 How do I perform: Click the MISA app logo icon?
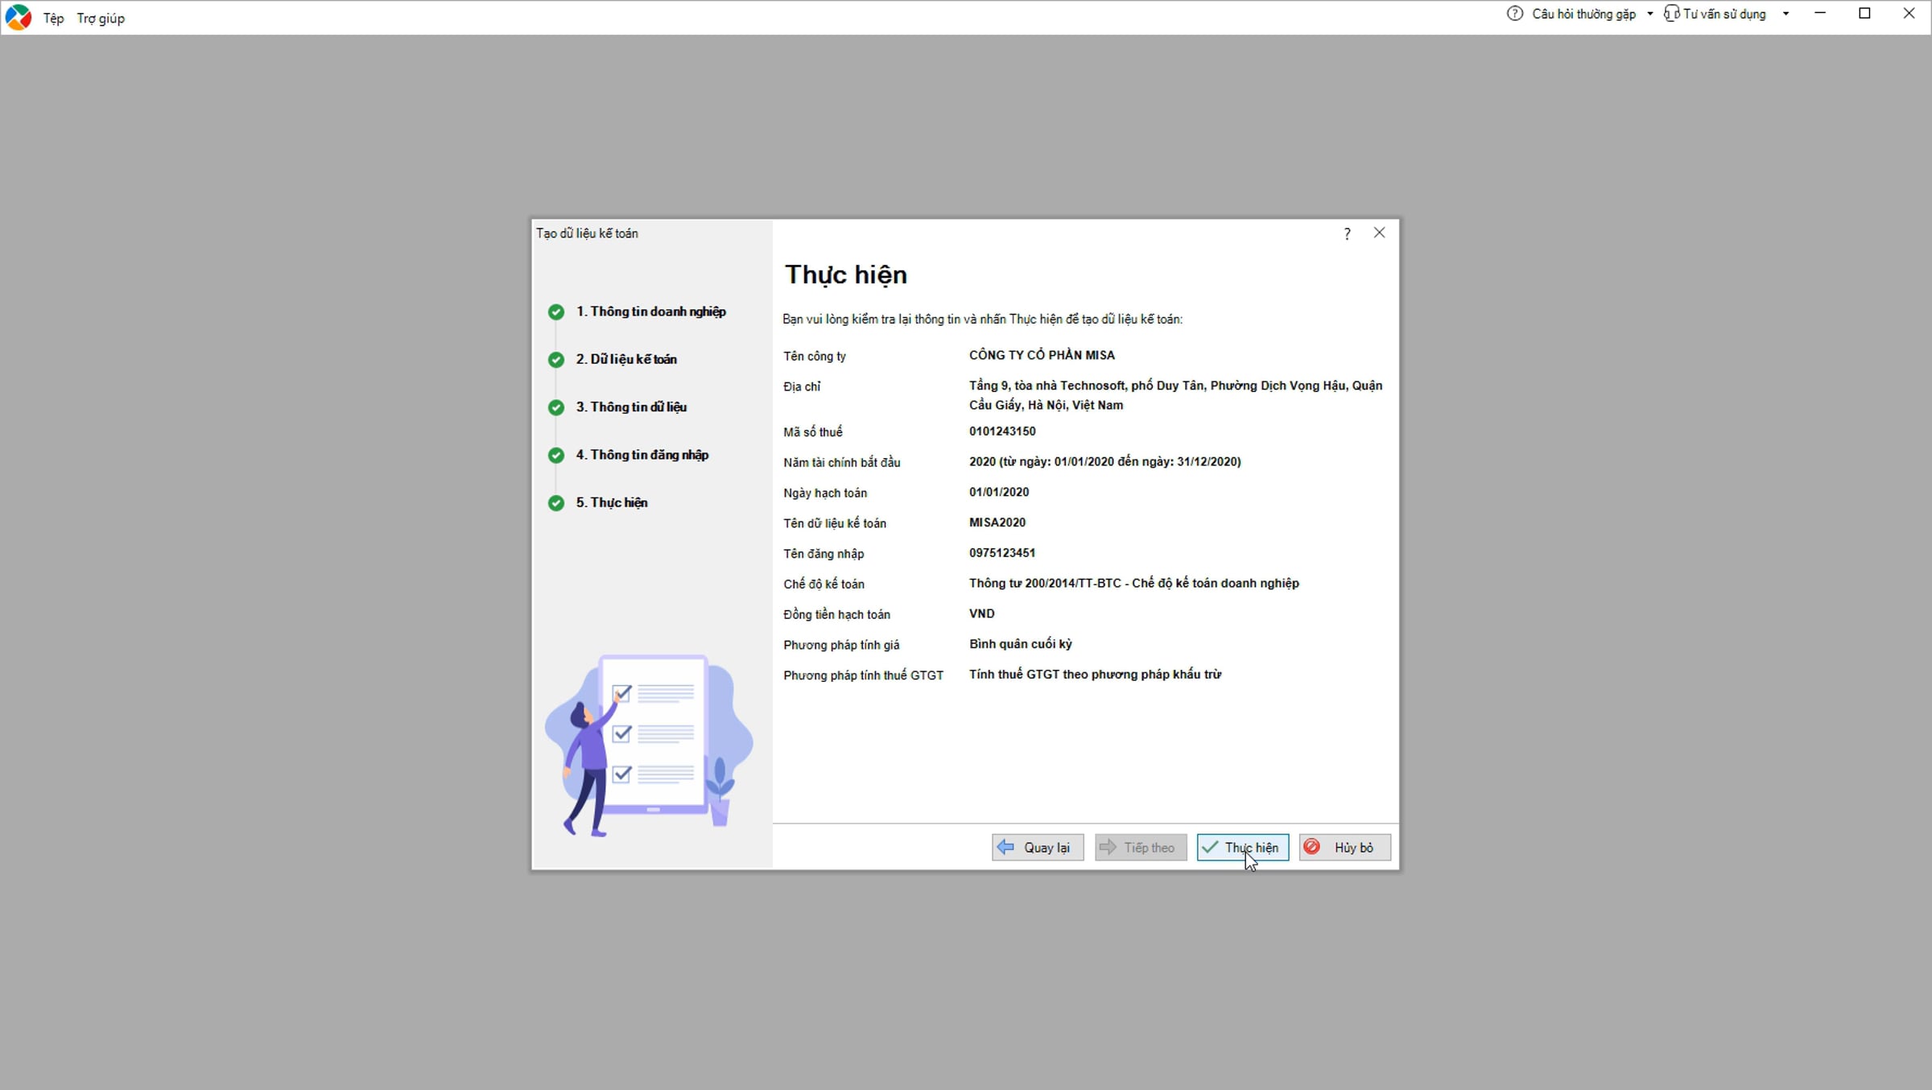pyautogui.click(x=18, y=17)
